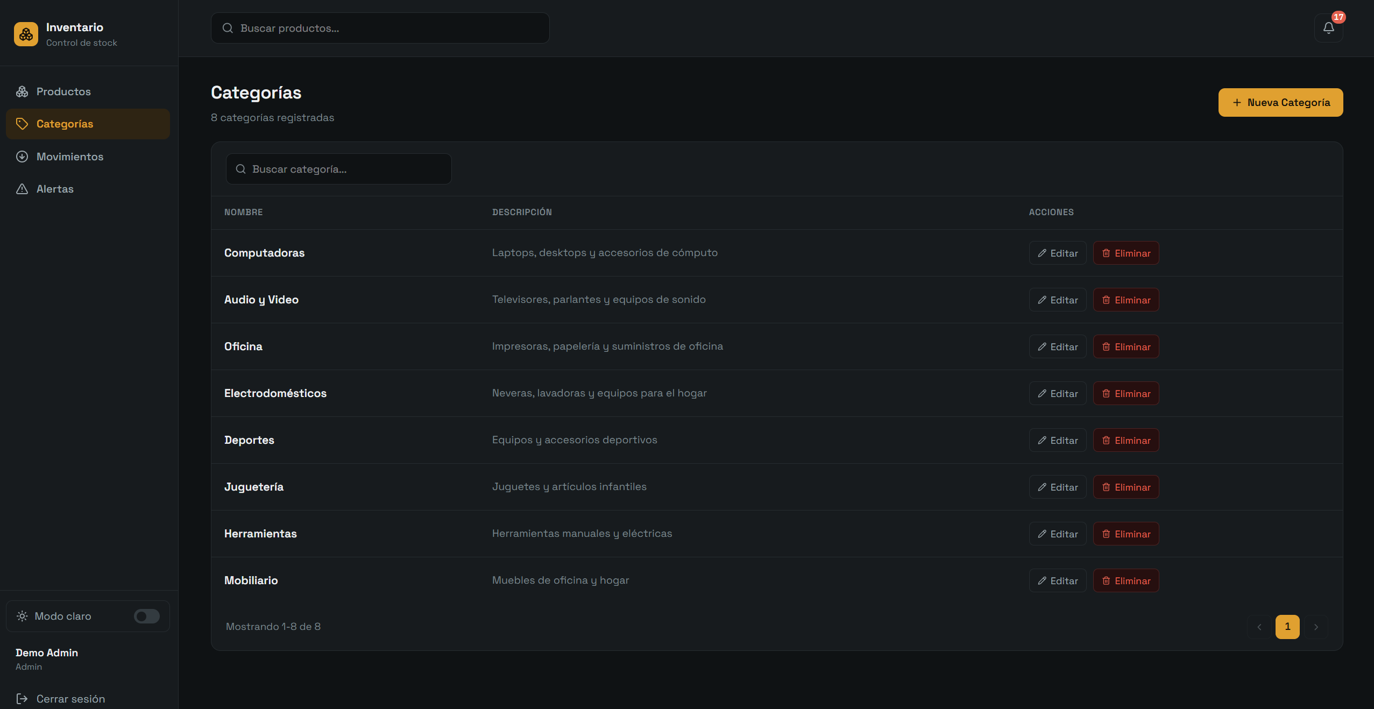
Task: Click the Cerrar sesión logout icon
Action: [x=22, y=699]
